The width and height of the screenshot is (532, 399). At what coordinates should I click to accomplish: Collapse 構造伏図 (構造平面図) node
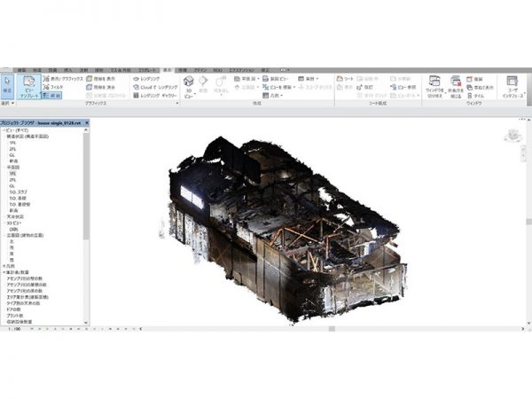click(x=5, y=137)
